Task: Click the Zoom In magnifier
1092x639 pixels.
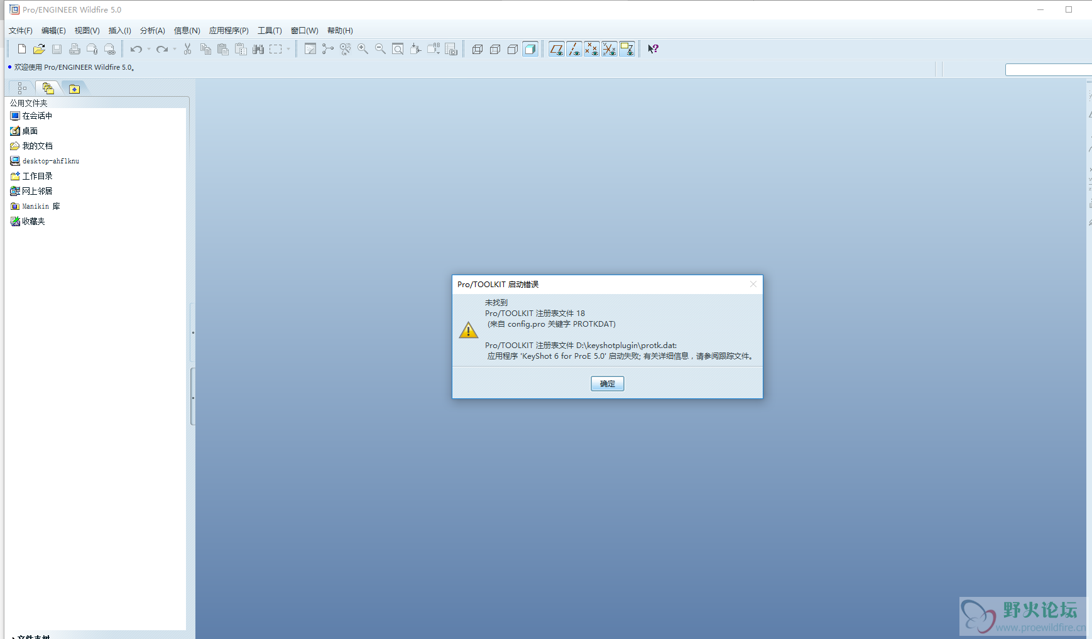Action: 363,49
